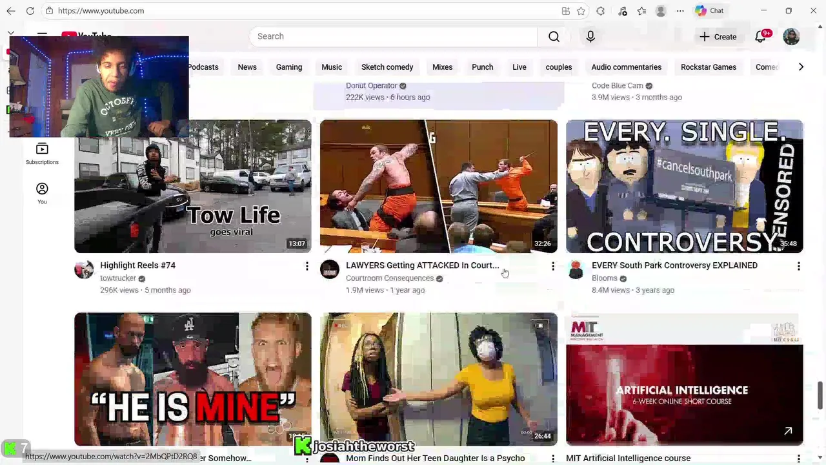Open browser extensions icon
The width and height of the screenshot is (826, 465).
pos(601,11)
